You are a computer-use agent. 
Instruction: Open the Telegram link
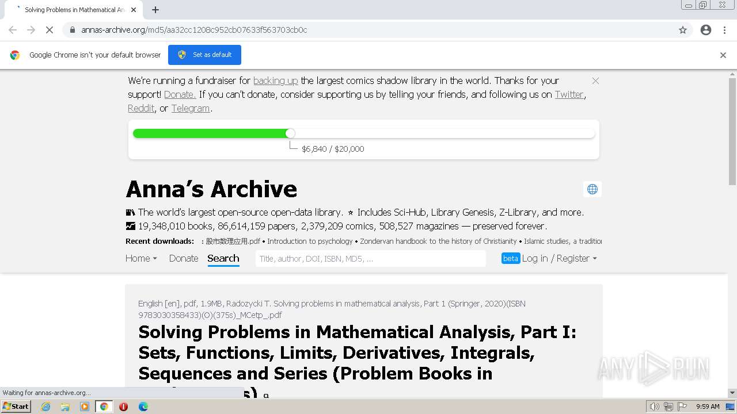[190, 109]
